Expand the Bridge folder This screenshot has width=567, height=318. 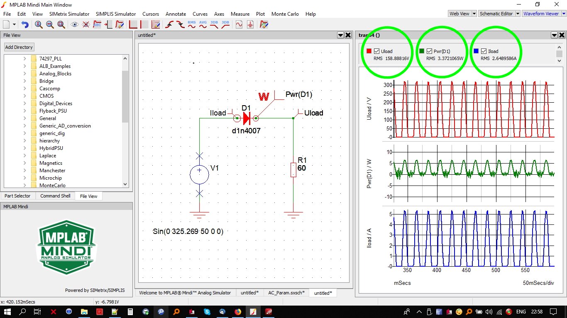24,81
